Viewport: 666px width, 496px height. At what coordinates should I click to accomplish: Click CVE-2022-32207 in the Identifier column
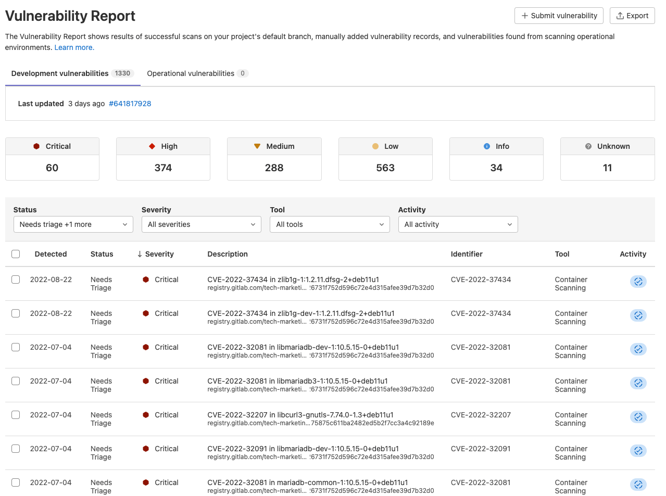[481, 415]
